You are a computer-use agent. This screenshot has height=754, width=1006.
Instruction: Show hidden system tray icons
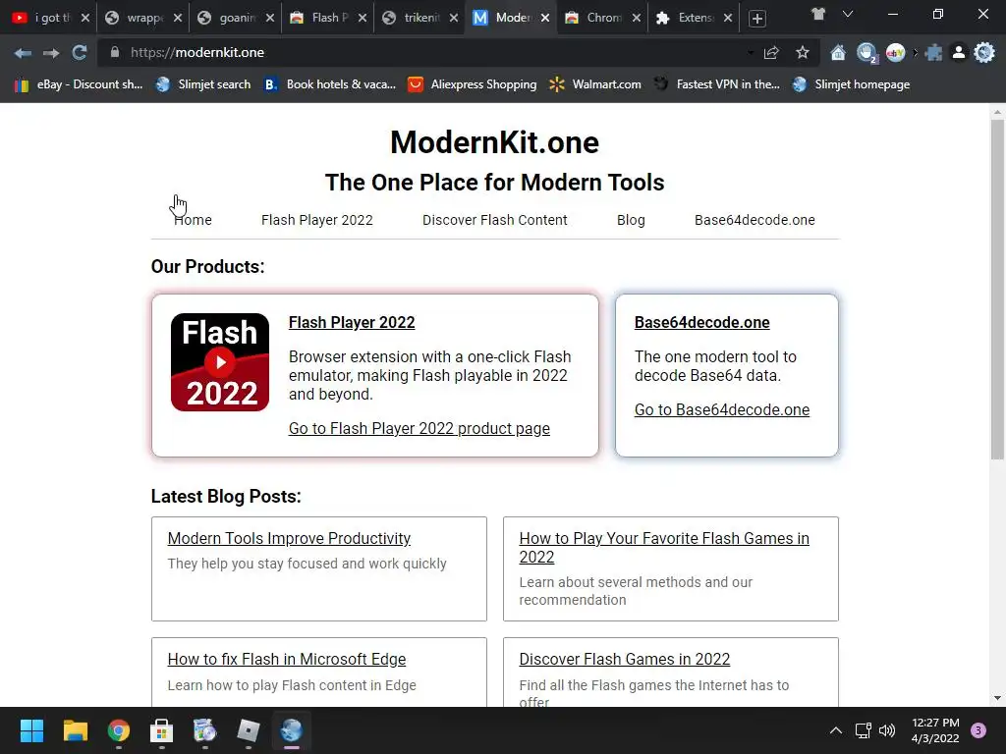(x=836, y=730)
